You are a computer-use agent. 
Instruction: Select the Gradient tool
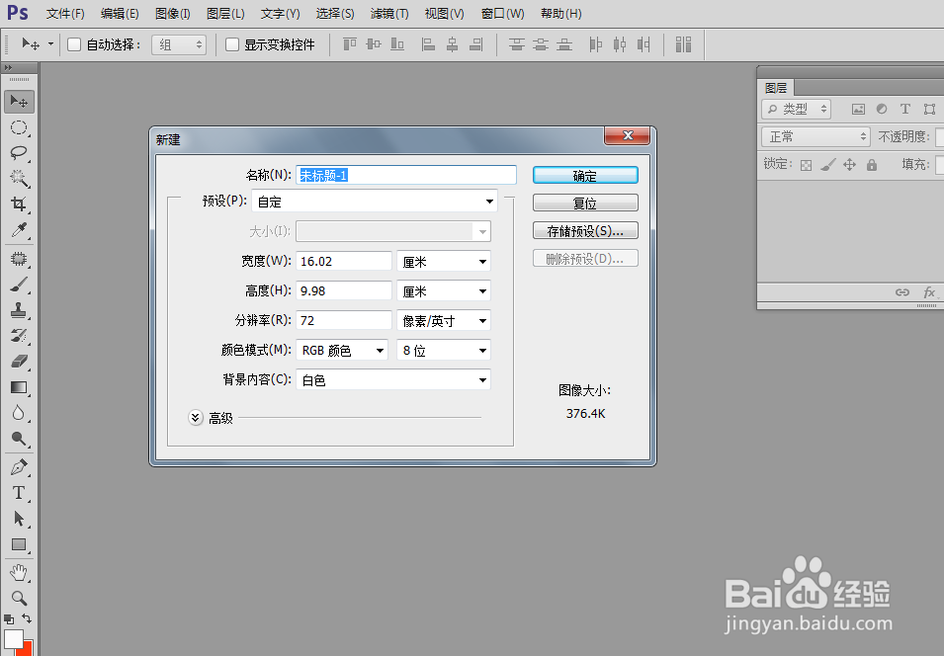coord(20,387)
